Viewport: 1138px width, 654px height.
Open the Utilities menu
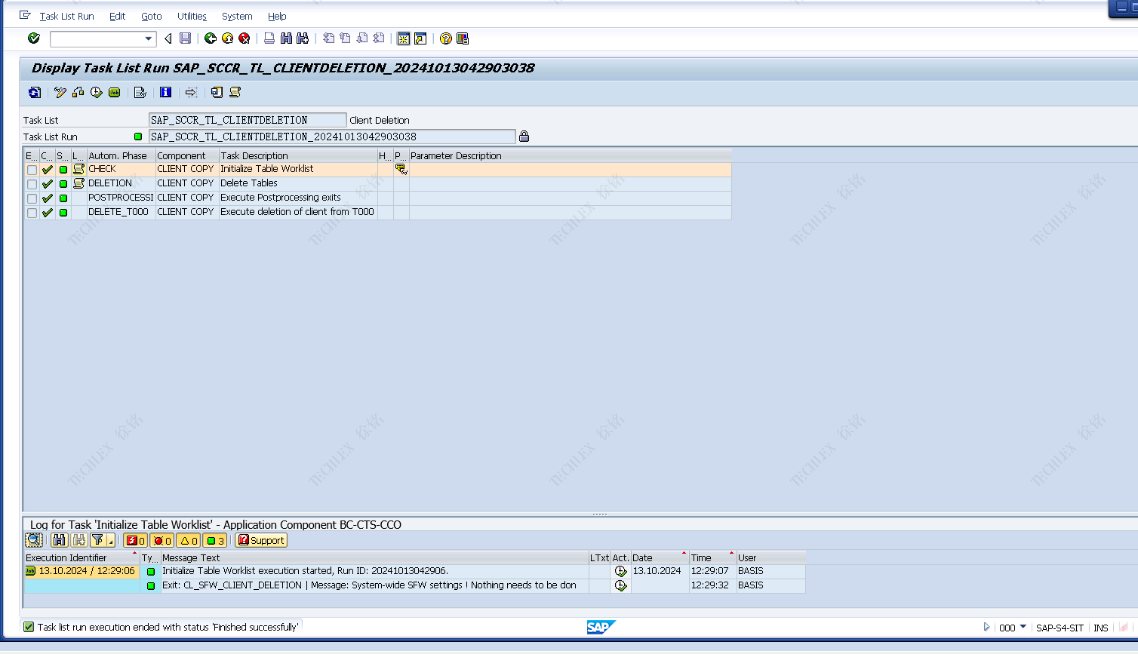tap(192, 16)
